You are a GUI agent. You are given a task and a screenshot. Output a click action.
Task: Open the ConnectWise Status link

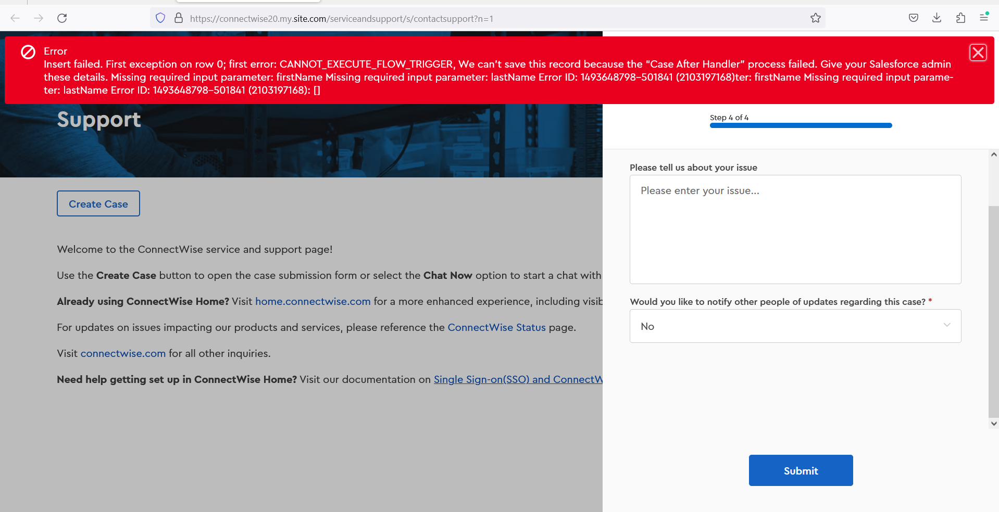[496, 327]
